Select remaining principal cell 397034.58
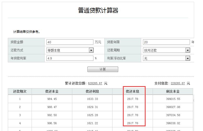203x131 pixels. [173, 115]
